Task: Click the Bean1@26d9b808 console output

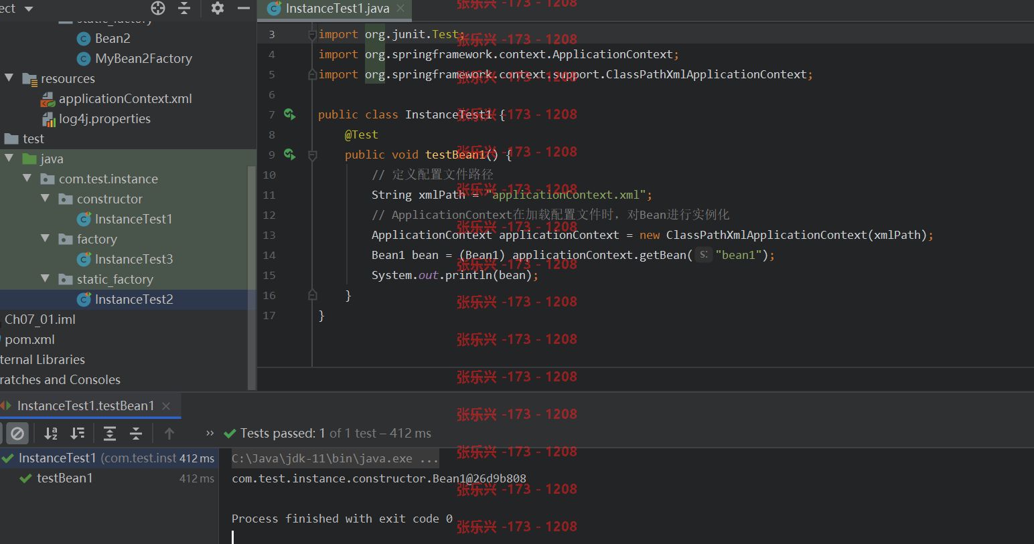Action: [378, 478]
